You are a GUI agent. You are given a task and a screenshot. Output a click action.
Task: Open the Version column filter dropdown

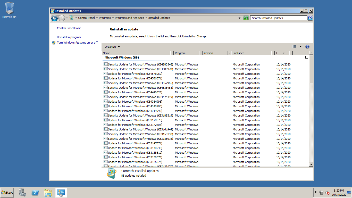(x=230, y=53)
